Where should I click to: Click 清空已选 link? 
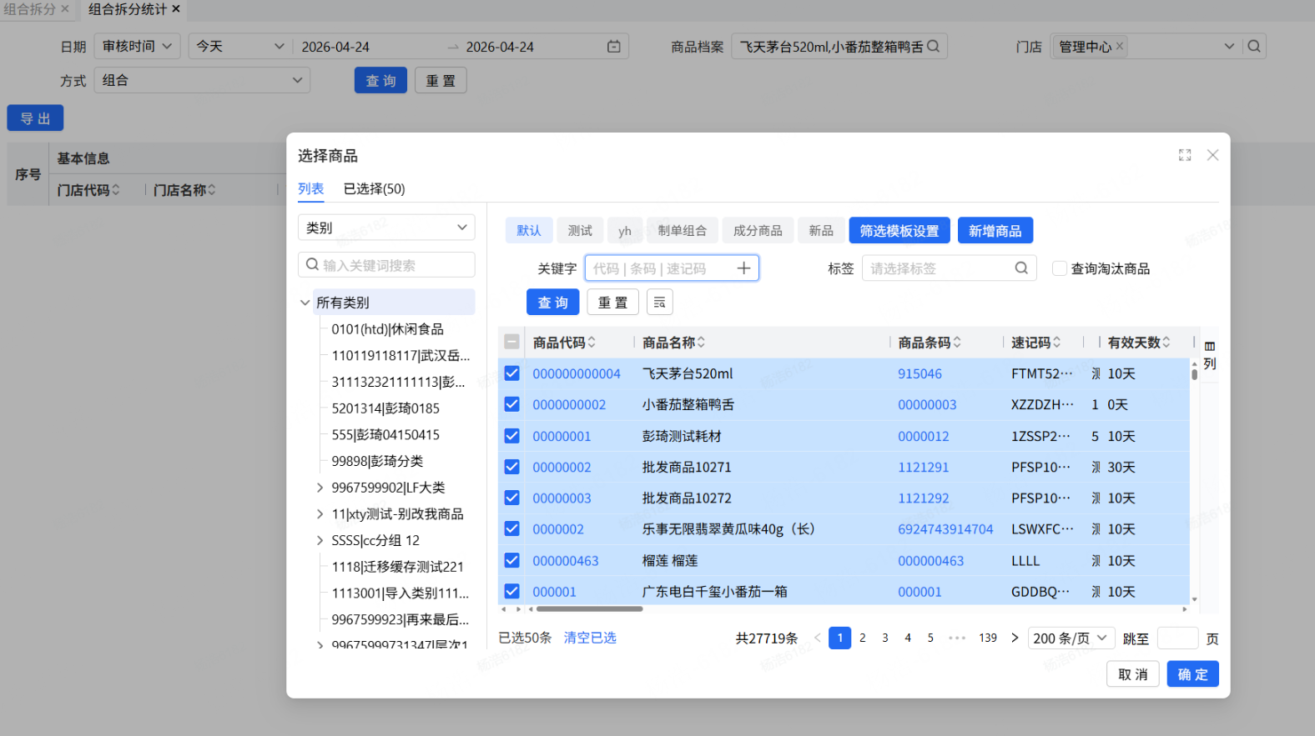pyautogui.click(x=590, y=638)
